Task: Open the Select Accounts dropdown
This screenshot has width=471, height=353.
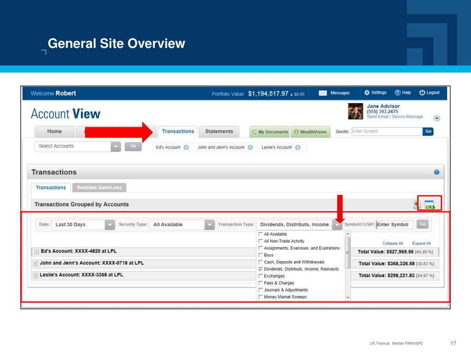Action: (x=78, y=146)
